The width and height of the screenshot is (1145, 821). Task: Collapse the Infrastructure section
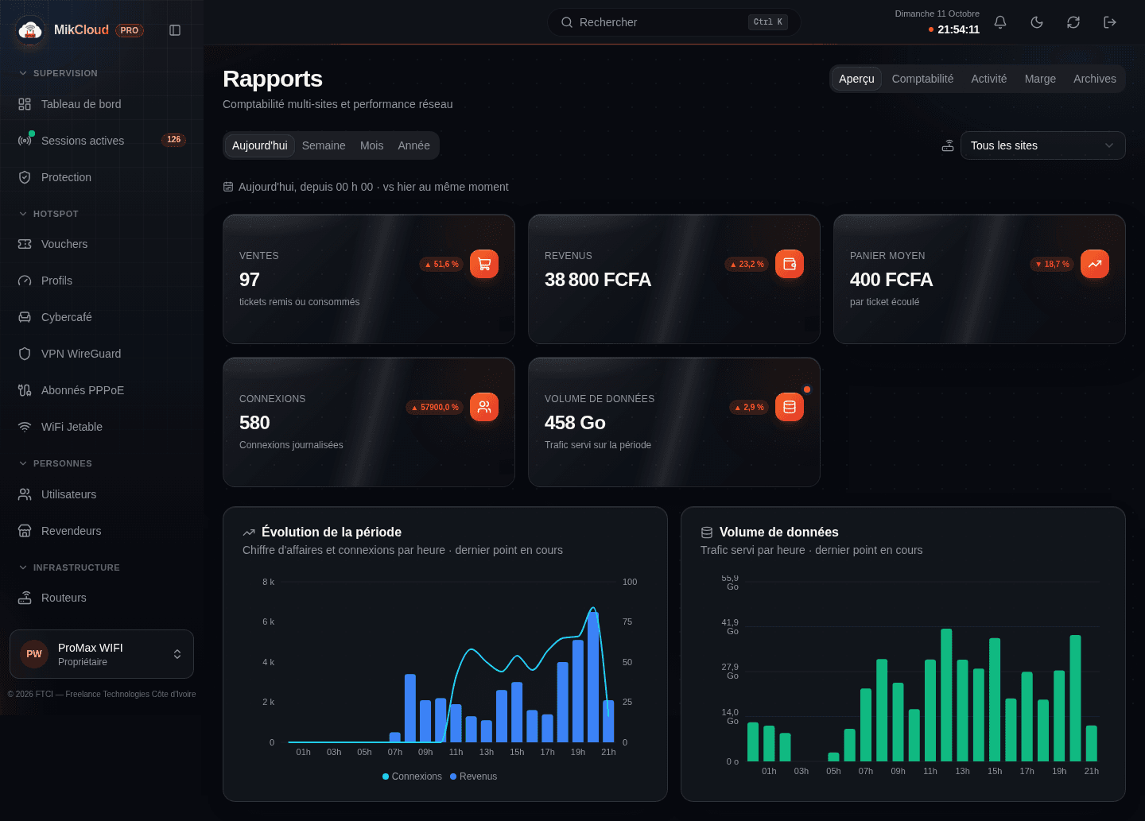pos(69,567)
